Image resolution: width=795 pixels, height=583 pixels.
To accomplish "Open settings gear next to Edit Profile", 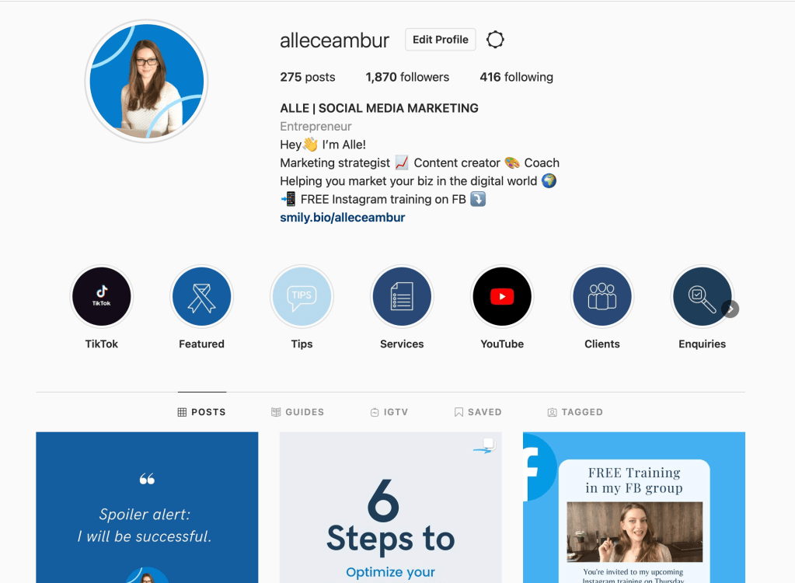I will point(495,40).
